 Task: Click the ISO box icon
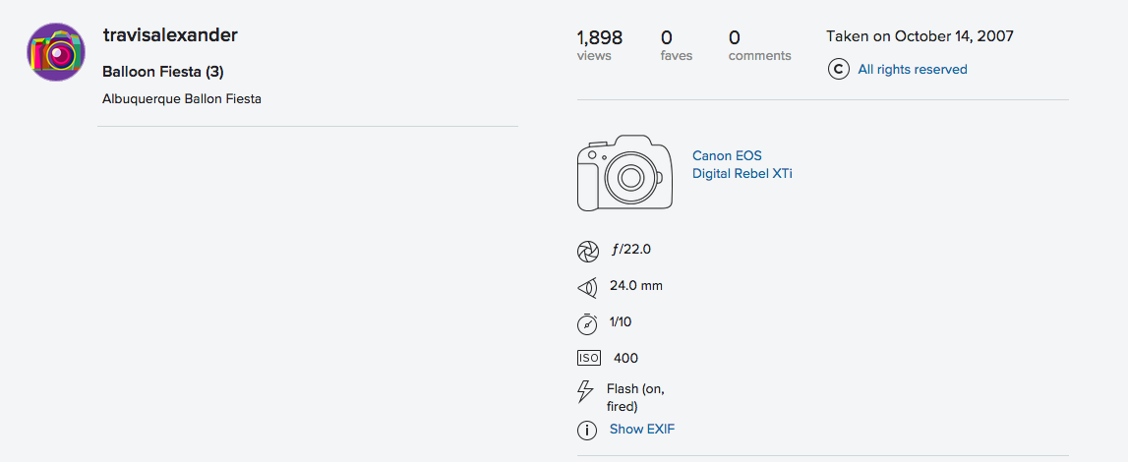(x=588, y=358)
